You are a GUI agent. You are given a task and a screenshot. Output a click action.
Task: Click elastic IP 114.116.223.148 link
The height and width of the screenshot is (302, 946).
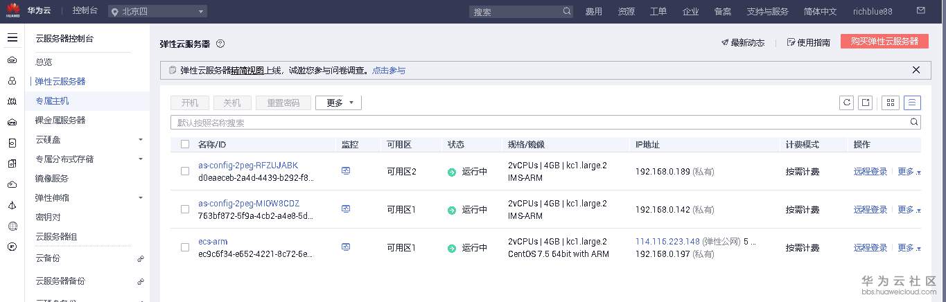point(667,242)
